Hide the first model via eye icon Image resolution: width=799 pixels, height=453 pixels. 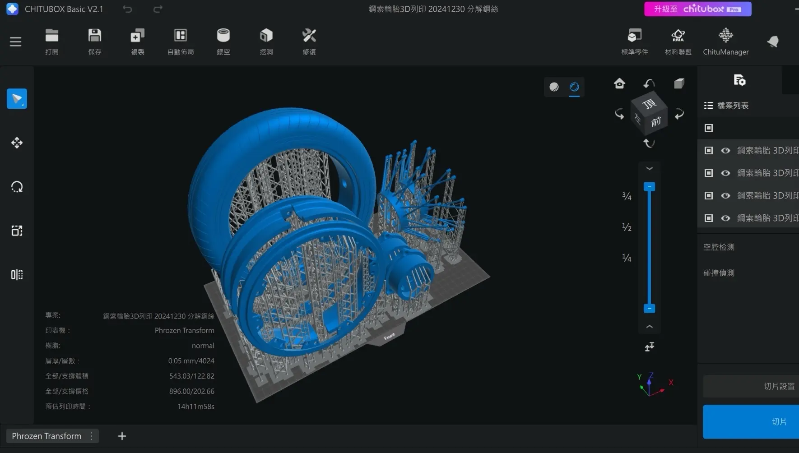click(725, 151)
